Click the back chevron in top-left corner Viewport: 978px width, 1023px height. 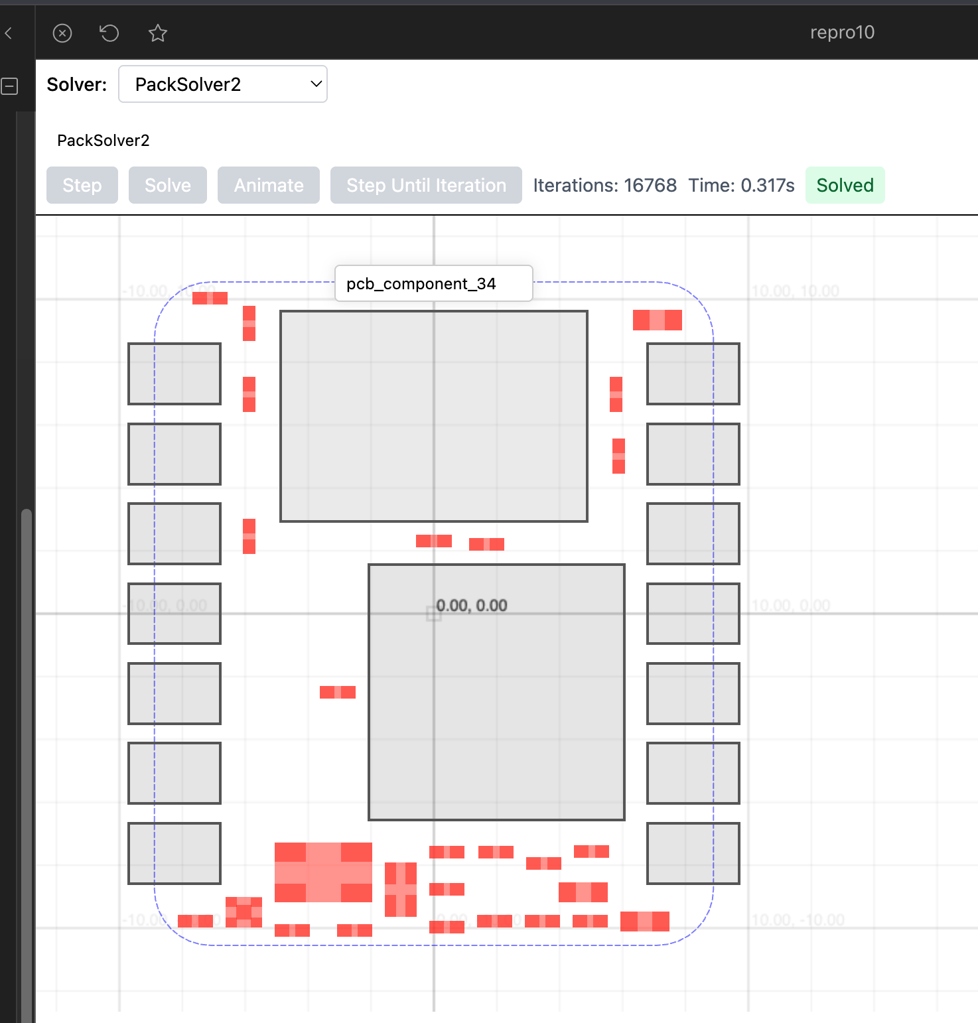click(9, 33)
